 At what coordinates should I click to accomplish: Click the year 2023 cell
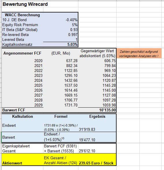point(38,75)
